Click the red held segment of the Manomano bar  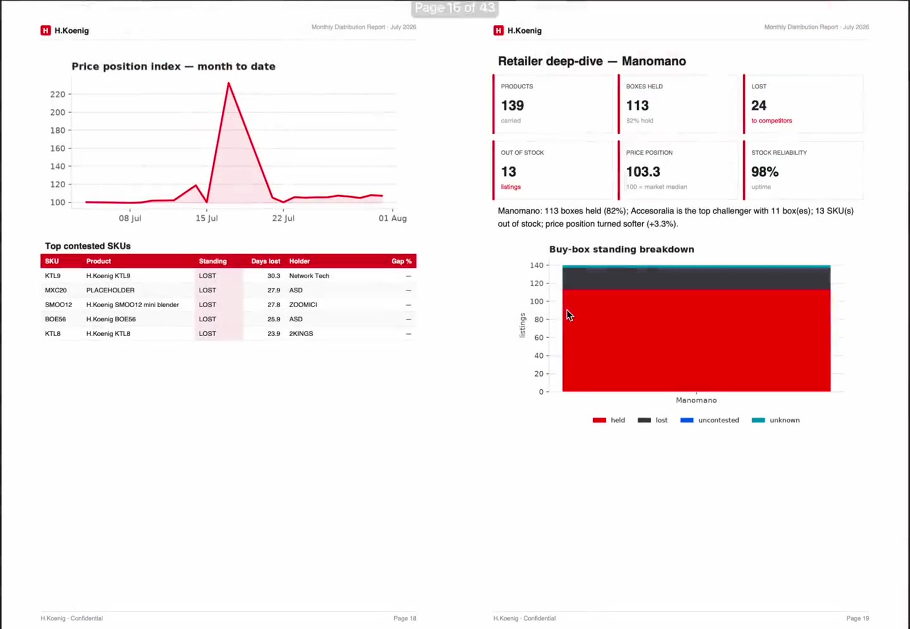[696, 341]
